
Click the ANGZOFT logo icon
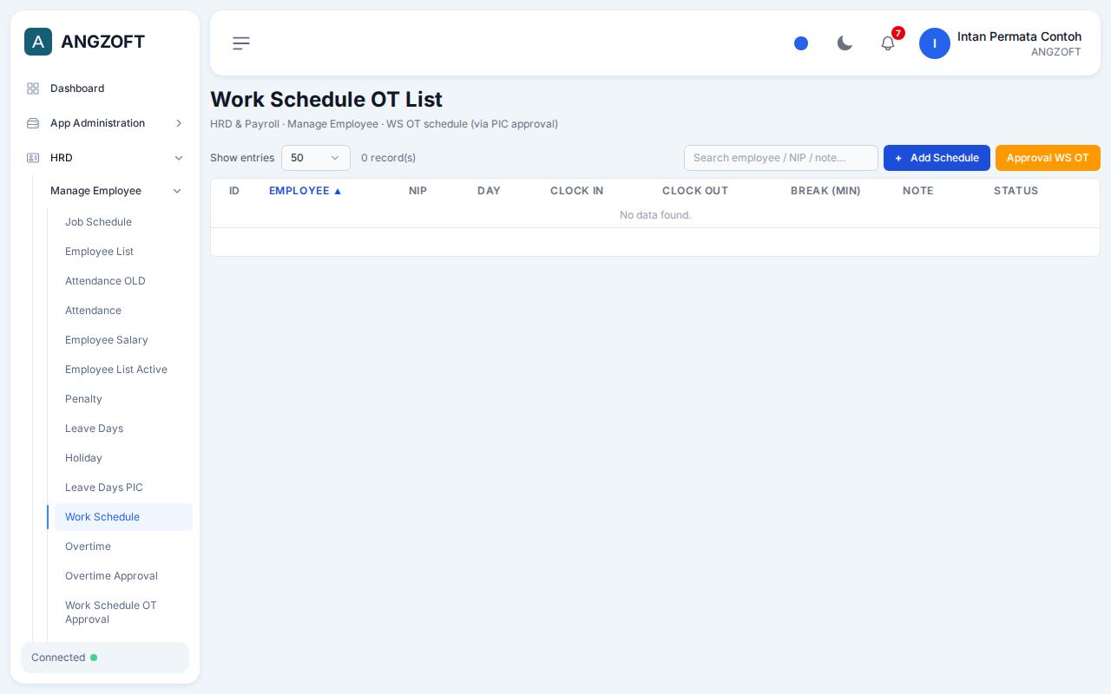[38, 42]
